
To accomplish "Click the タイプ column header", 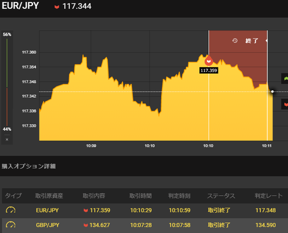I will tap(13, 196).
